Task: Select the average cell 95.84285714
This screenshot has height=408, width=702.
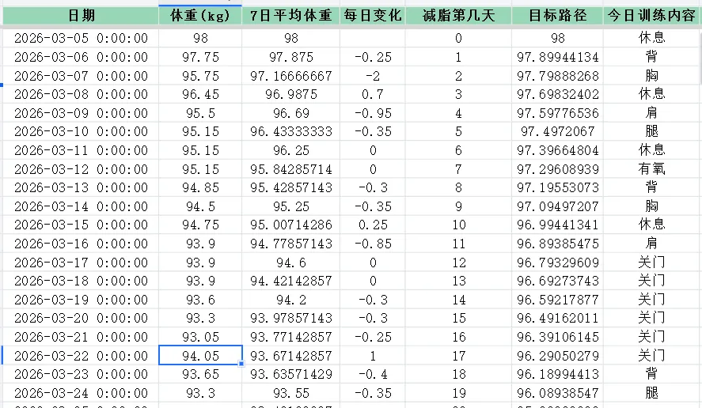Action: tap(291, 169)
